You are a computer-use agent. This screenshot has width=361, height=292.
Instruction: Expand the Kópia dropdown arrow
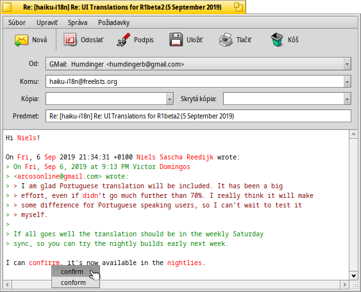(169, 99)
